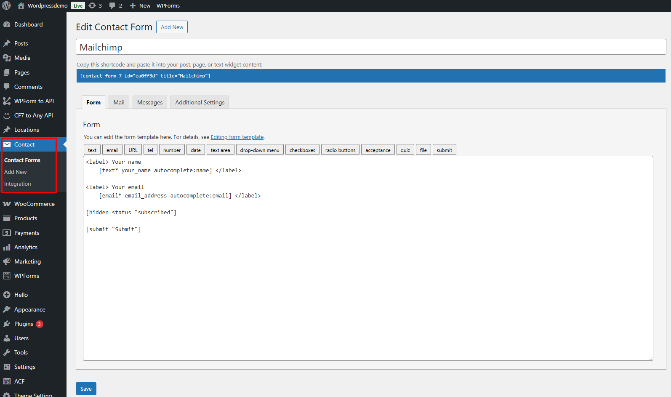Open Contact Forms submenu item
The image size is (671, 397).
pos(22,160)
